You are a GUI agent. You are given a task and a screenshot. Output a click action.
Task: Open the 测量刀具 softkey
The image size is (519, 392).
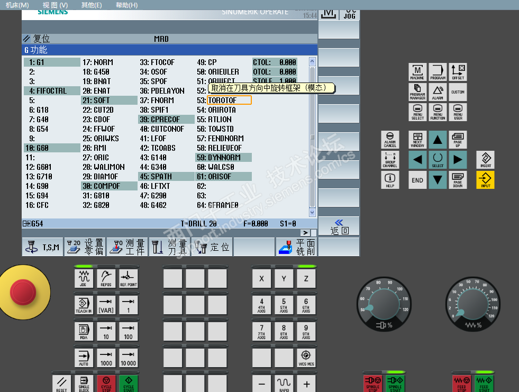(170, 247)
